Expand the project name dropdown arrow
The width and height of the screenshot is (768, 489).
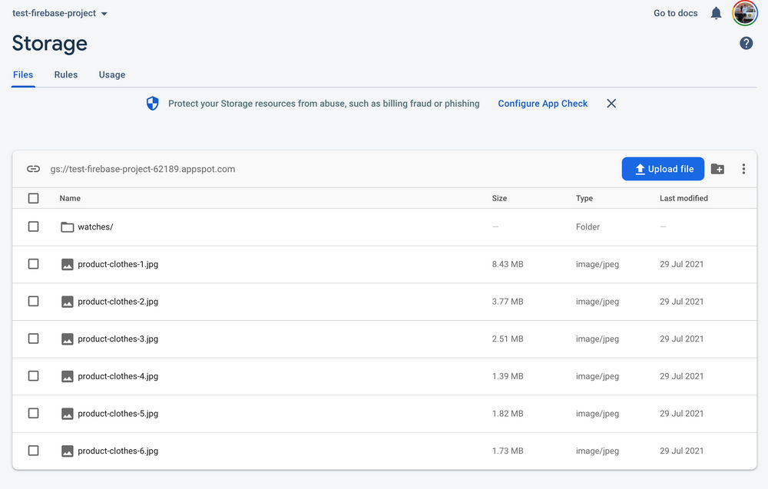tap(104, 13)
